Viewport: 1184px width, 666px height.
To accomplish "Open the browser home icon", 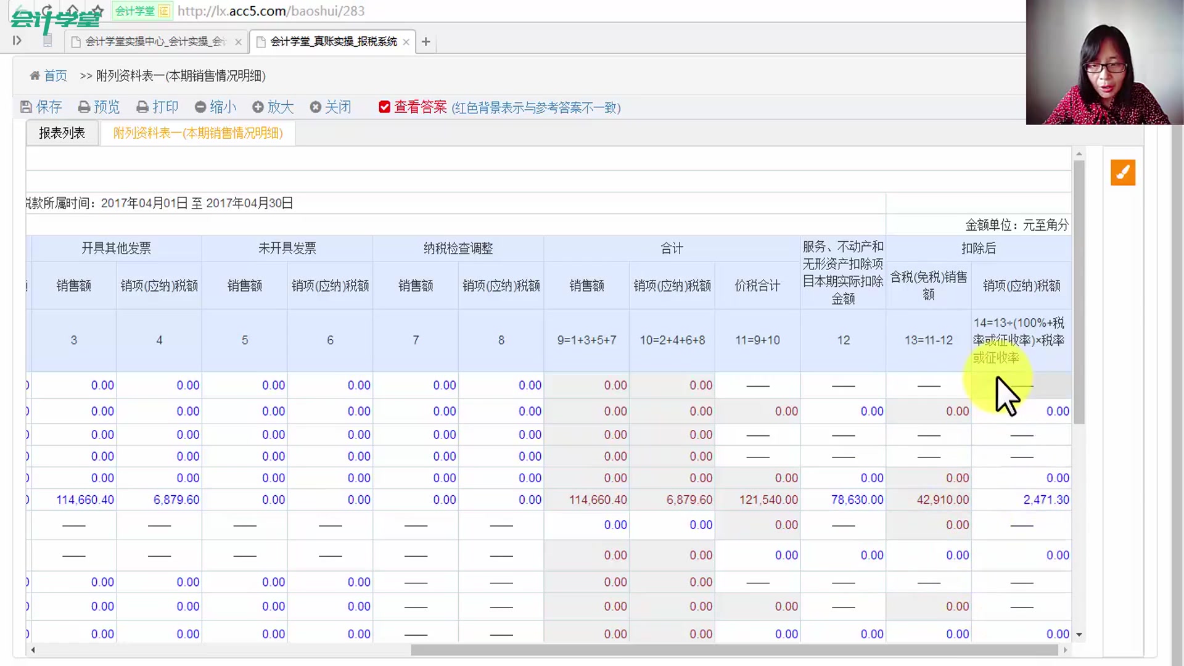I will [x=72, y=10].
